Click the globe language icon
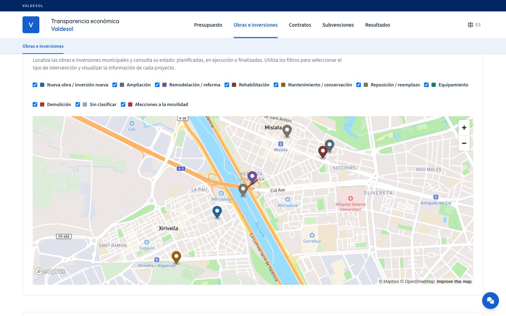The height and width of the screenshot is (316, 506). click(x=471, y=25)
